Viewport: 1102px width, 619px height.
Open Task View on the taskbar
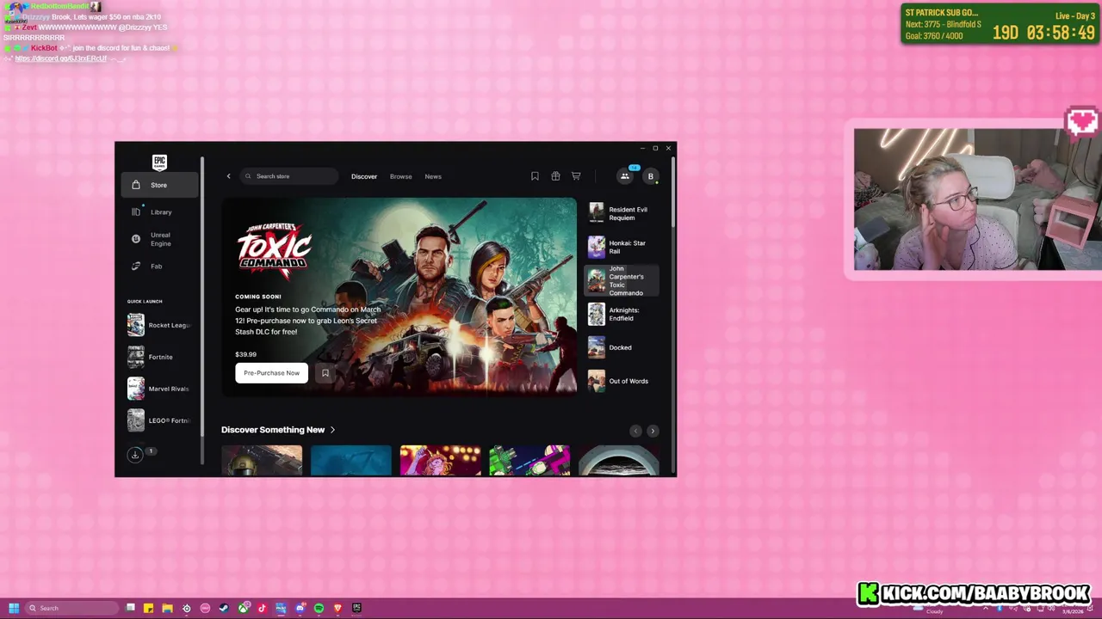point(130,608)
